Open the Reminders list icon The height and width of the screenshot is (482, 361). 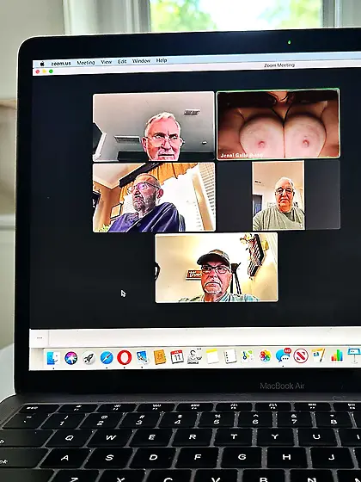coord(230,356)
